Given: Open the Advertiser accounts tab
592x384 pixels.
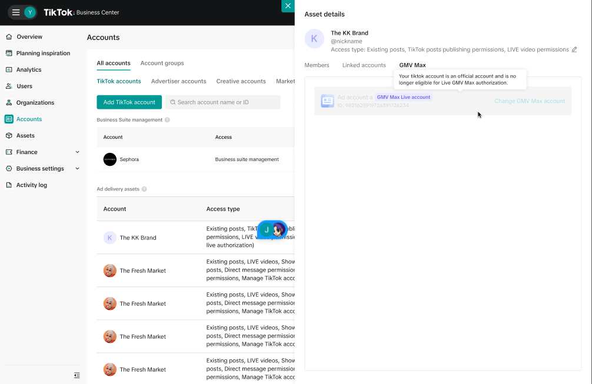Looking at the screenshot, I should pyautogui.click(x=178, y=81).
